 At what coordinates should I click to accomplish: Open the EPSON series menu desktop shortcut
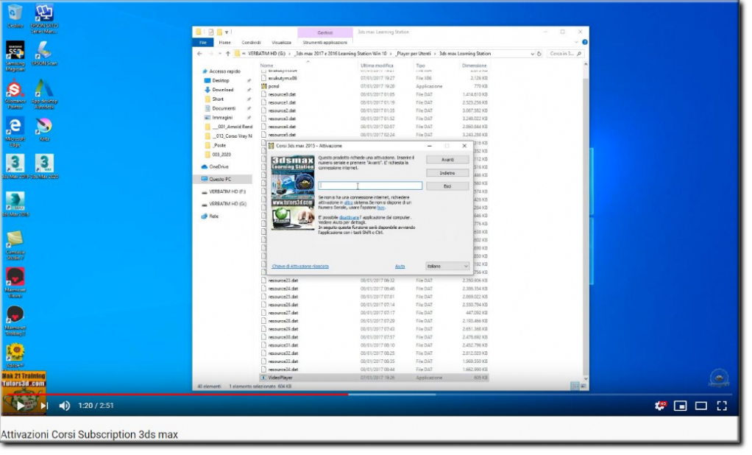[x=44, y=18]
